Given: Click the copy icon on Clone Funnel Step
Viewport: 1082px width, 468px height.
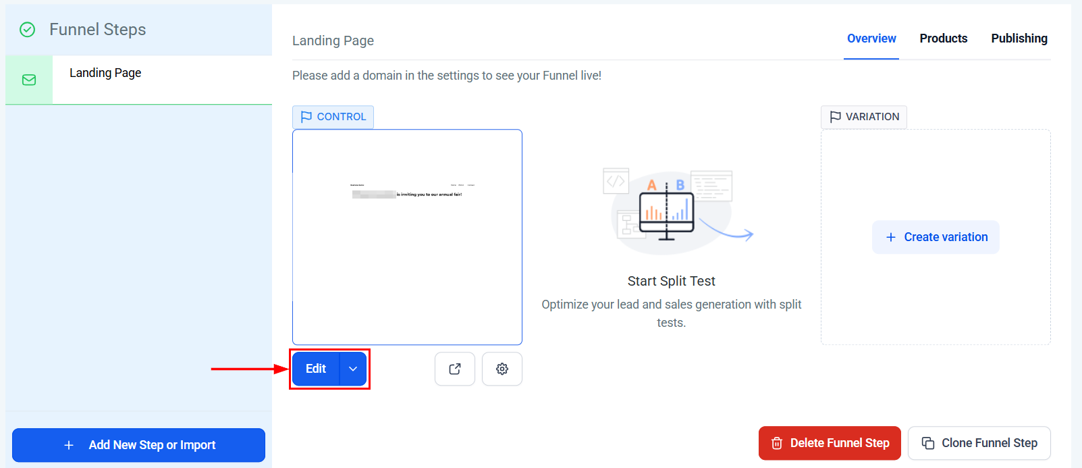Looking at the screenshot, I should coord(928,443).
